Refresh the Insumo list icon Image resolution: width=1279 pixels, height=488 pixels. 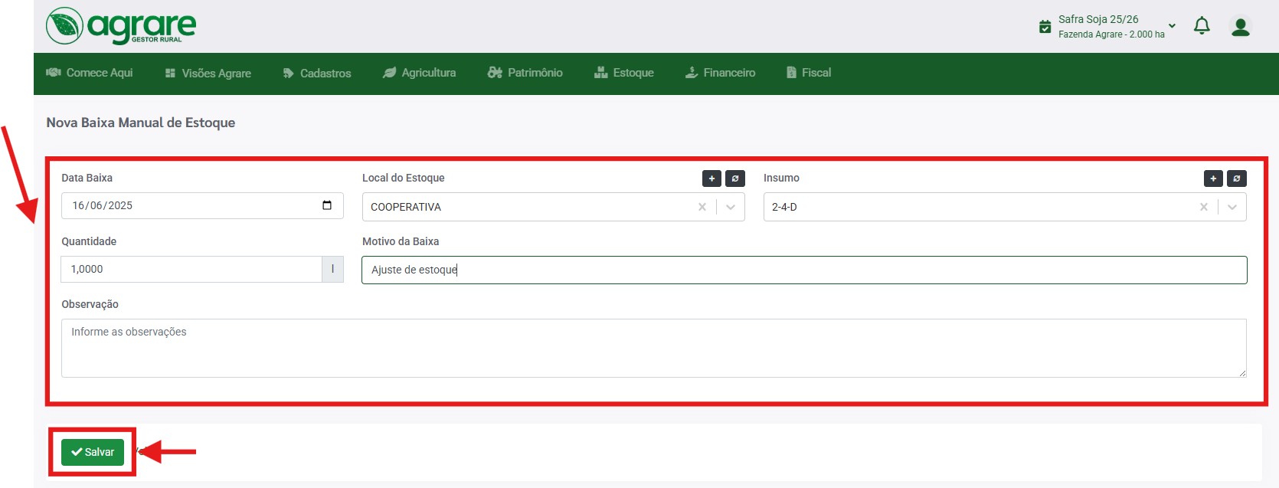pos(1237,178)
